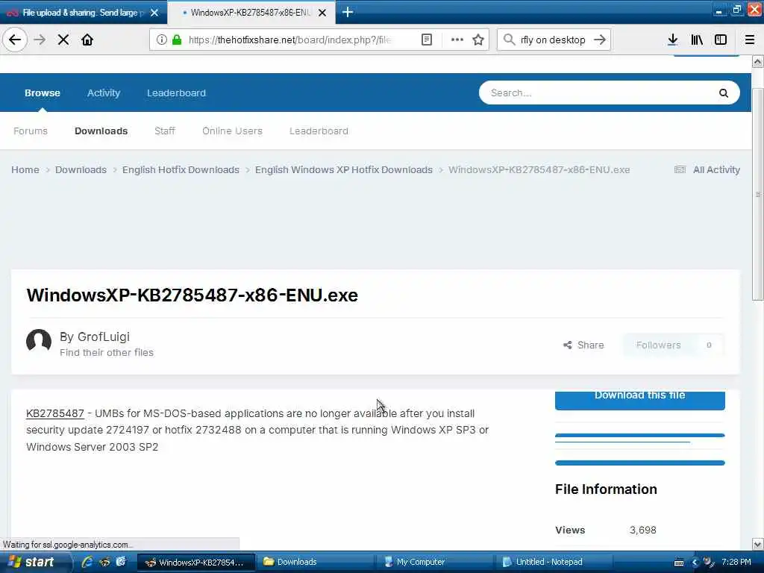
Task: Click the scrollbar down arrow
Action: (757, 544)
